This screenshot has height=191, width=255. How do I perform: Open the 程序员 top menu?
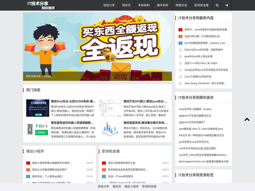pyautogui.click(x=126, y=5)
